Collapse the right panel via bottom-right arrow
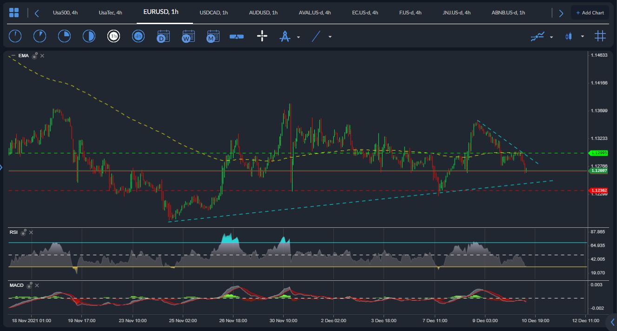The height and width of the screenshot is (331, 617). (612, 321)
